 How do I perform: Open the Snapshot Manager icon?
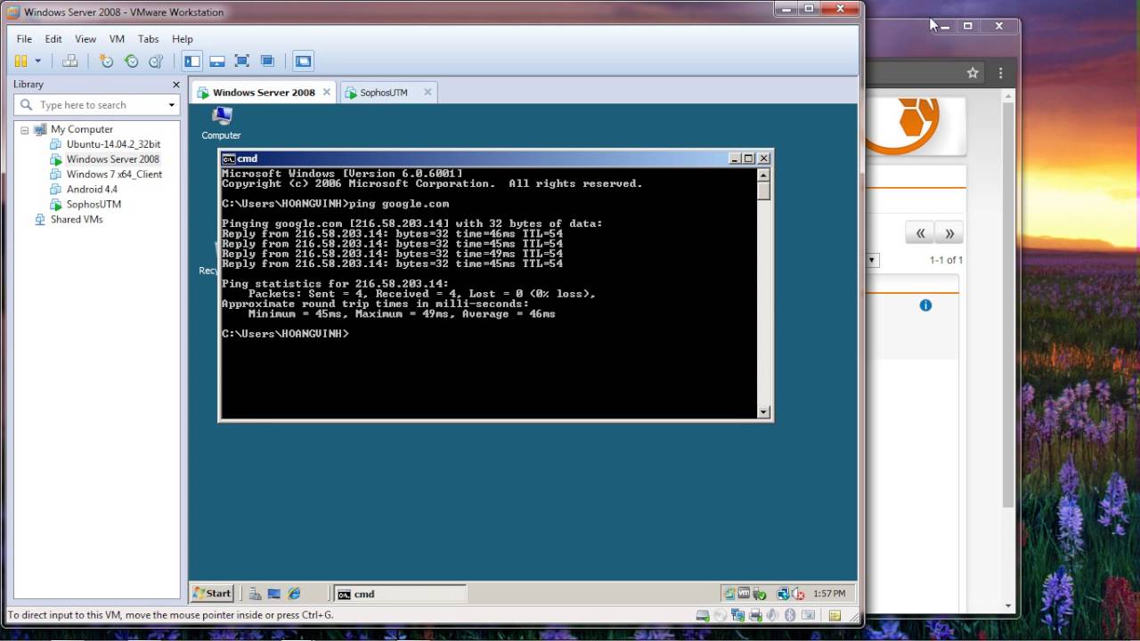(157, 61)
